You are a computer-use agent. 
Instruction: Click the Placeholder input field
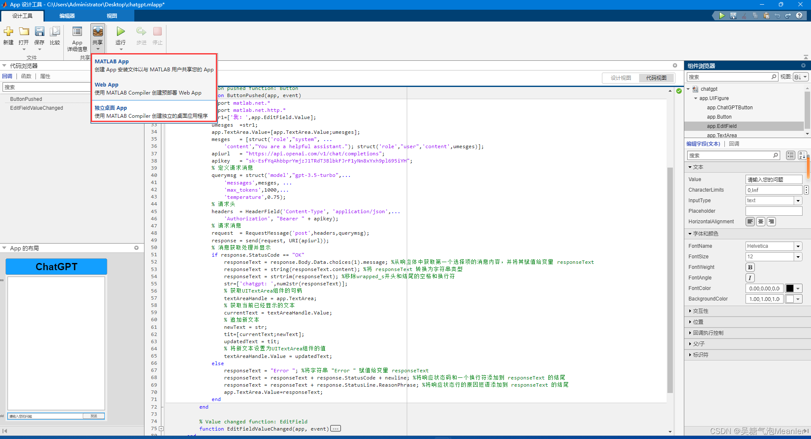pos(774,211)
